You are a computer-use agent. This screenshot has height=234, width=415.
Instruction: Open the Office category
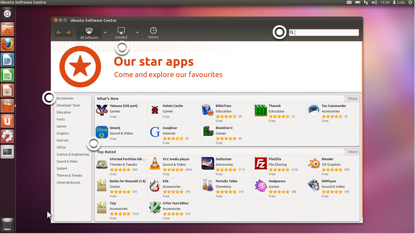tap(61, 148)
